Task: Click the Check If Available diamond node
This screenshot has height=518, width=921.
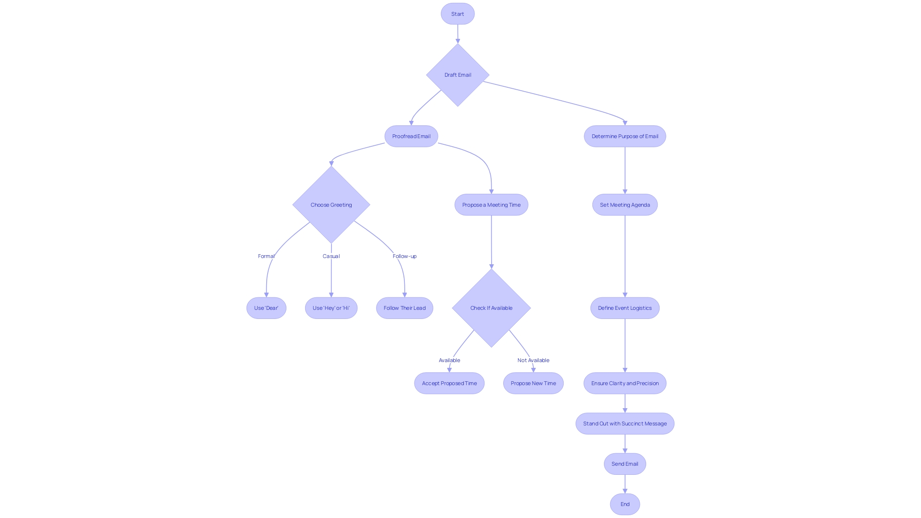Action: tap(492, 308)
